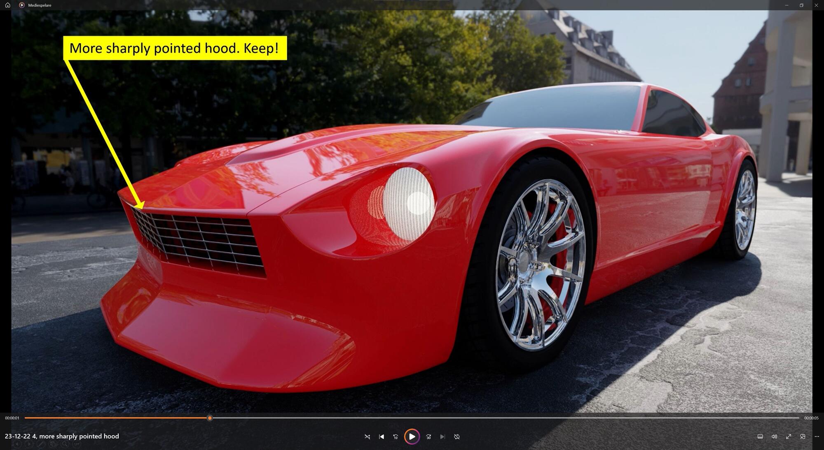
Task: Go to the next track
Action: [x=442, y=437]
